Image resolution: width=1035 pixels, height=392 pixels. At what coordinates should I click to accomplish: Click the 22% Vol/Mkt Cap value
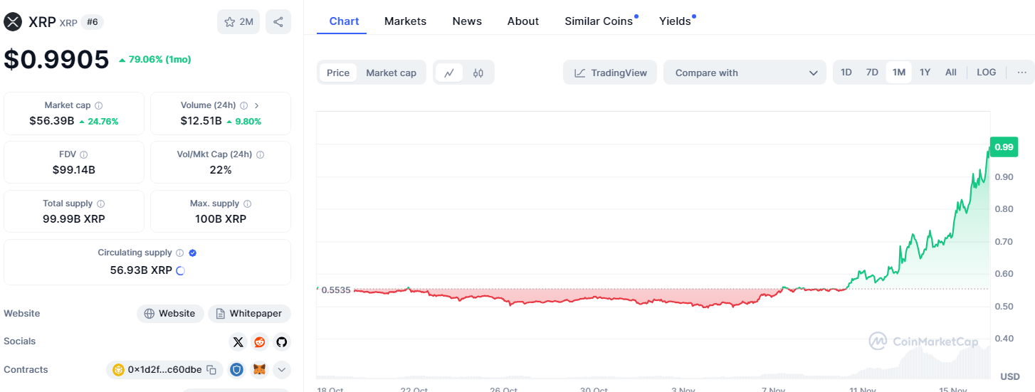221,170
